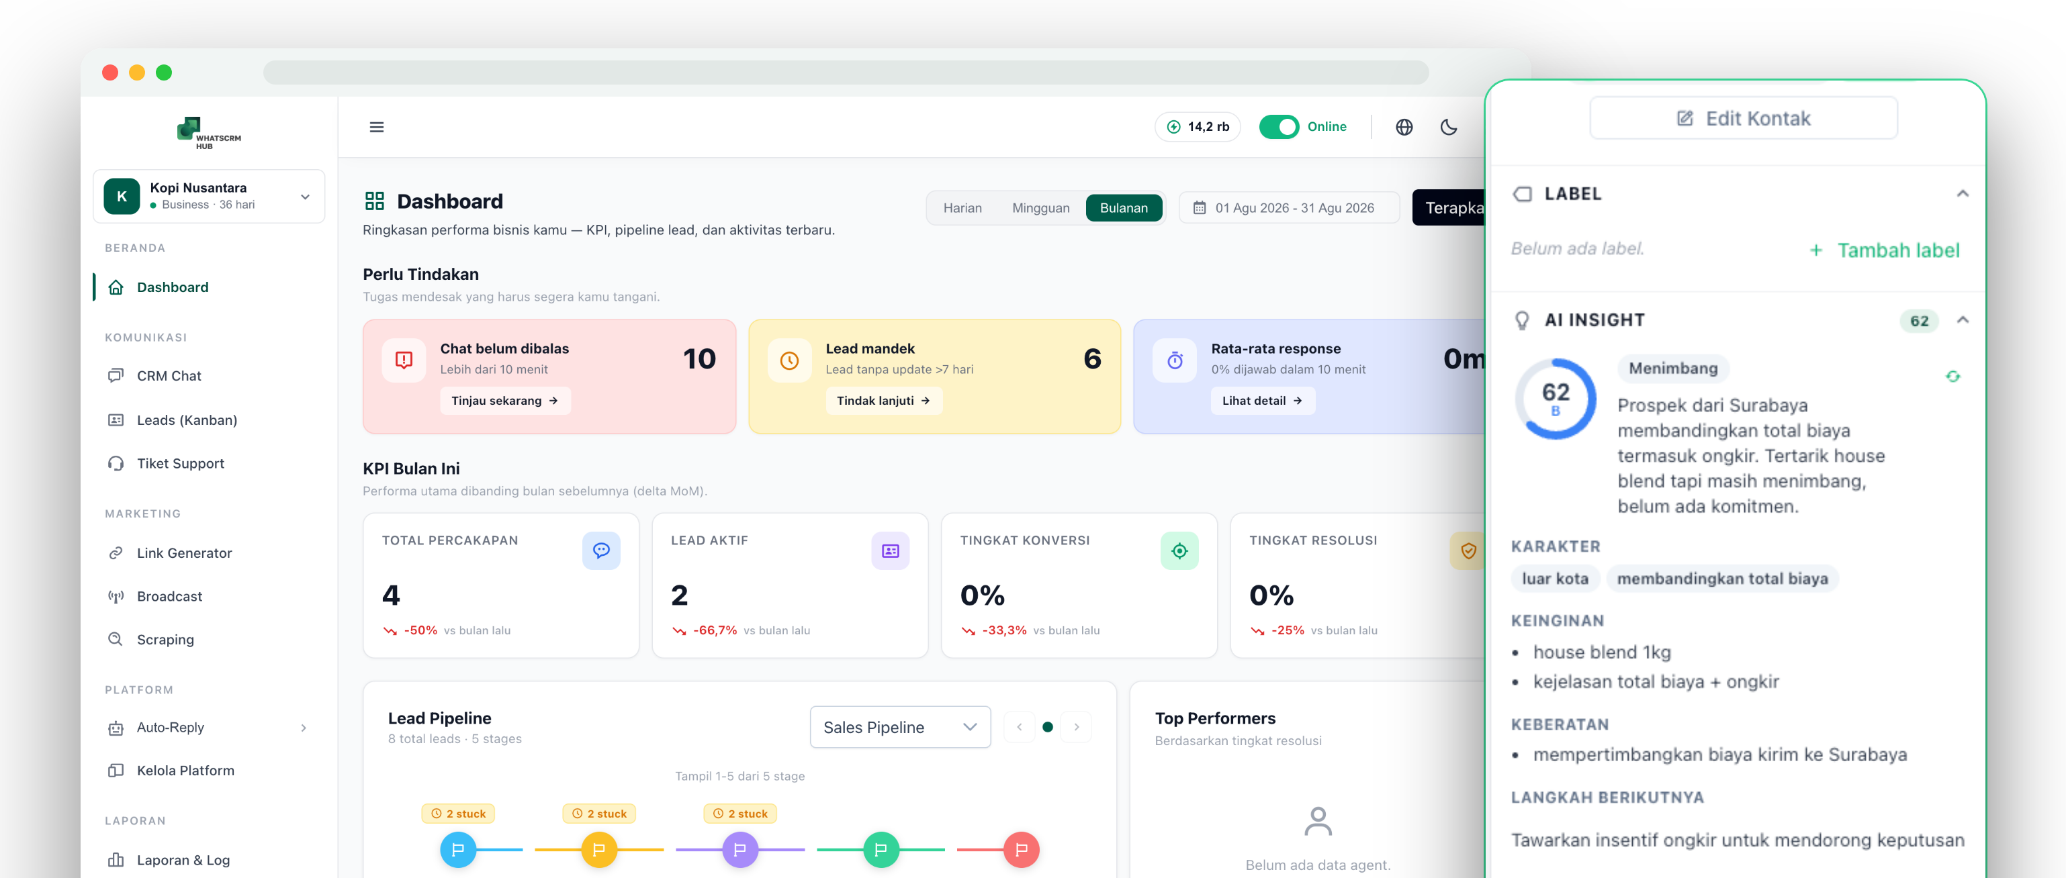Click the 14,2 rb credit badge
2066x878 pixels.
coord(1198,127)
